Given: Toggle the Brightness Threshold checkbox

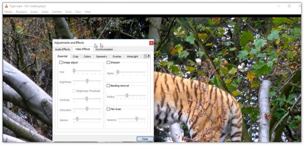Looking at the screenshot, I should [74, 91].
